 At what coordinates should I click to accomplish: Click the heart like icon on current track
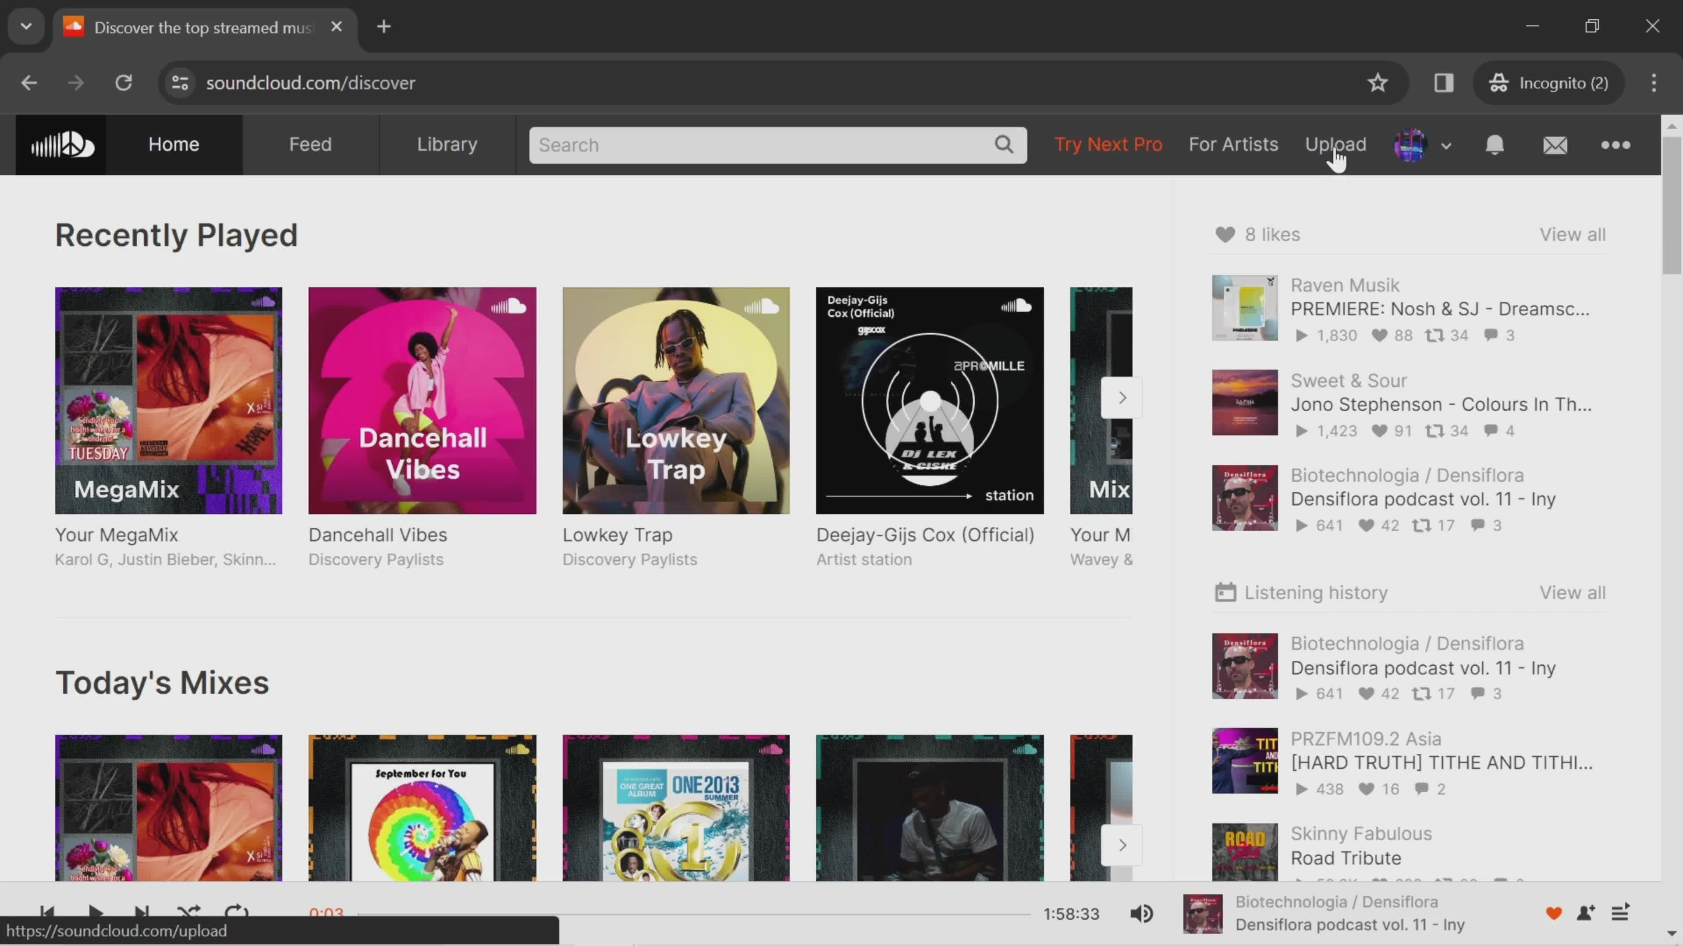click(x=1554, y=914)
